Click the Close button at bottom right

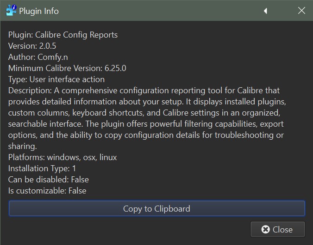278,229
